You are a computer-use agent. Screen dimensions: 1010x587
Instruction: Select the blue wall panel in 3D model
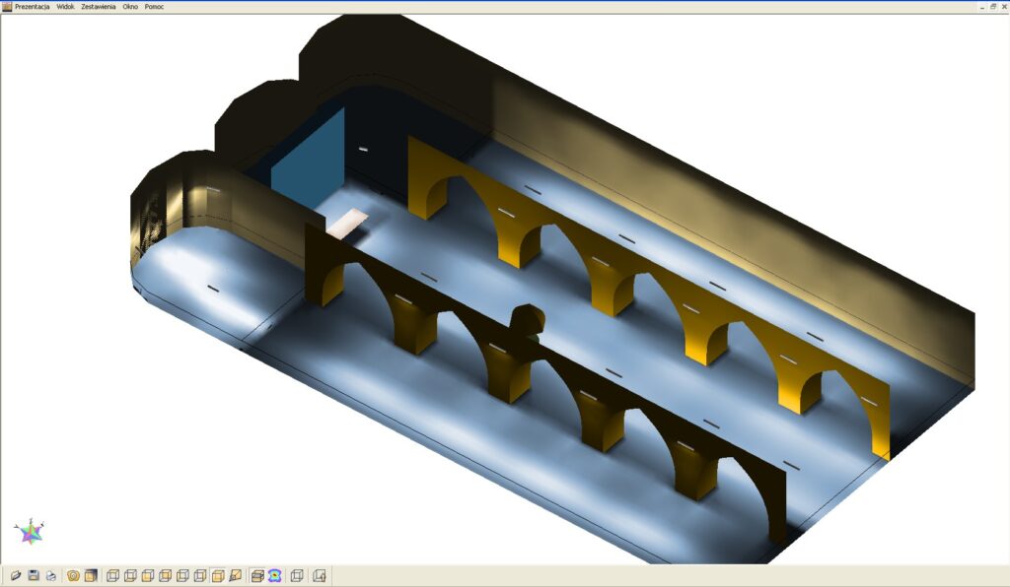[x=307, y=163]
